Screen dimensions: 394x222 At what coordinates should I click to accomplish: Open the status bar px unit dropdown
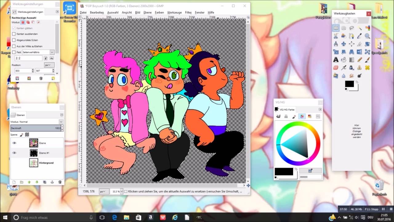pyautogui.click(x=104, y=191)
